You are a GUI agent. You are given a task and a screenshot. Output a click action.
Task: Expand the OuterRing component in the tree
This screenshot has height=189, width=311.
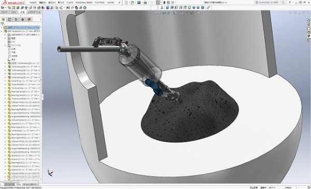point(5,81)
